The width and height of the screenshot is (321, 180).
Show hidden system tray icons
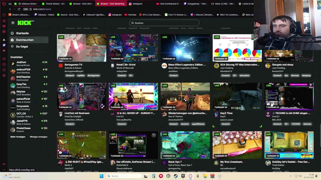(291, 176)
